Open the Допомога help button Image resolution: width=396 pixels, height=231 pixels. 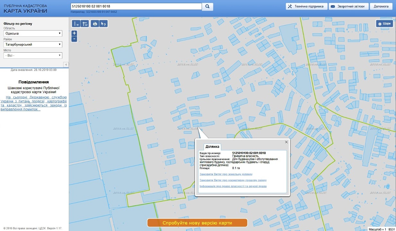tap(381, 6)
